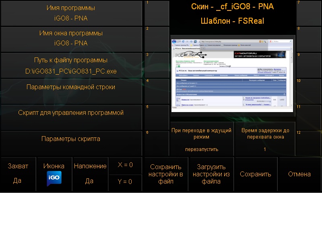Select slot number 6 cell
The height and width of the screenshot is (241, 322).
157,143
